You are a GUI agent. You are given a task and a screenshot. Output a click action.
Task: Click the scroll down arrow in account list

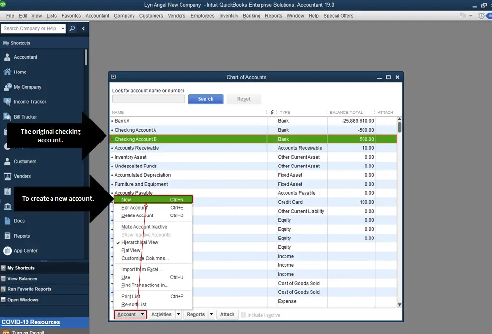399,305
